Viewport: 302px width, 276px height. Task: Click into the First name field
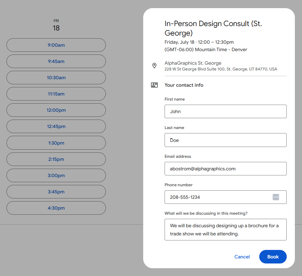225,111
